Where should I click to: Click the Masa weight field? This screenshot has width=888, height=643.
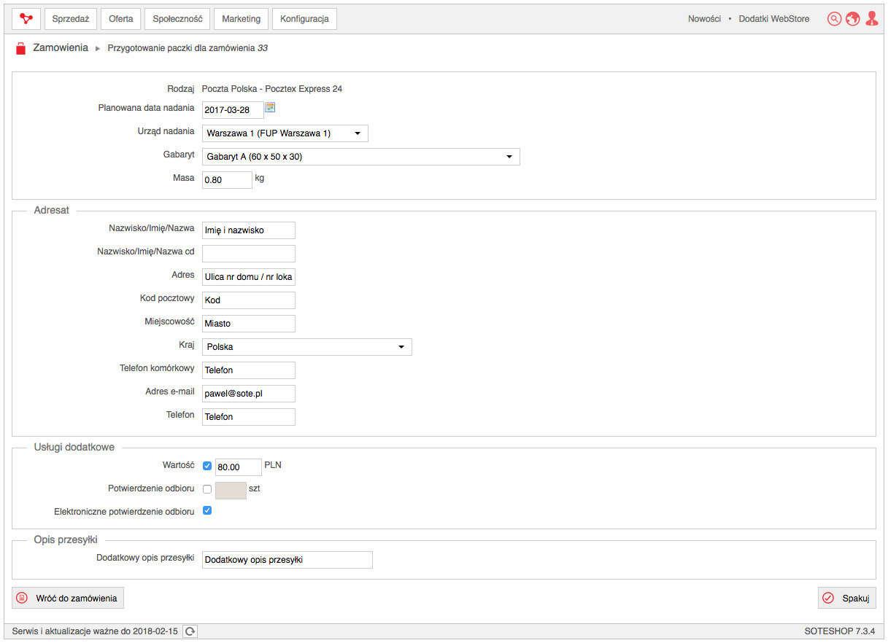[227, 180]
